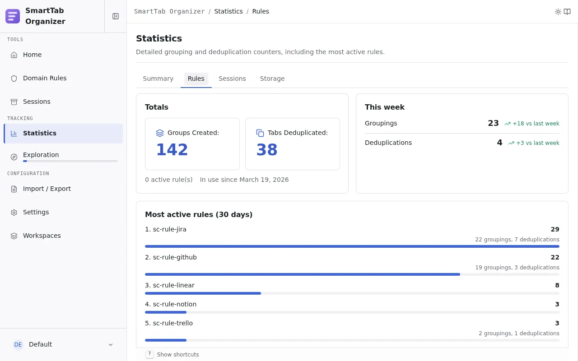Click the Deduplications upward trend arrow icon

pyautogui.click(x=511, y=143)
